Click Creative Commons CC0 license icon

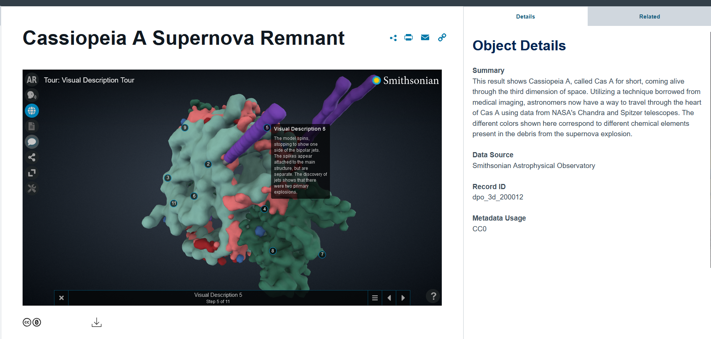tap(32, 322)
